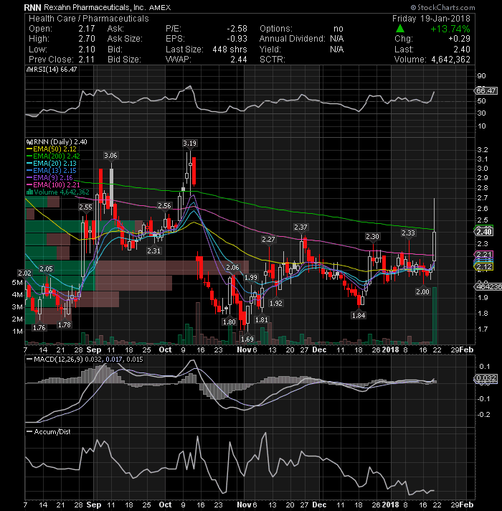
Task: Click the 2.21 EMA tag on right axis
Action: pyautogui.click(x=484, y=254)
